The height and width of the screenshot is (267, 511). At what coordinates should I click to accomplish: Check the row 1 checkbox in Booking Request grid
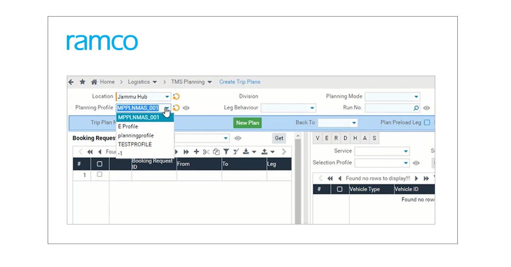point(100,174)
